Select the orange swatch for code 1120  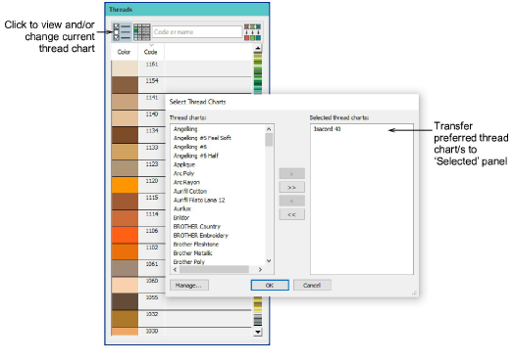tap(125, 185)
